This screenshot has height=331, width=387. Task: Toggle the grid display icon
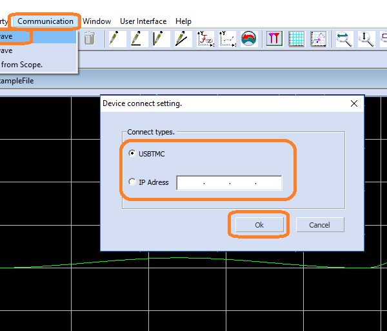click(x=296, y=39)
